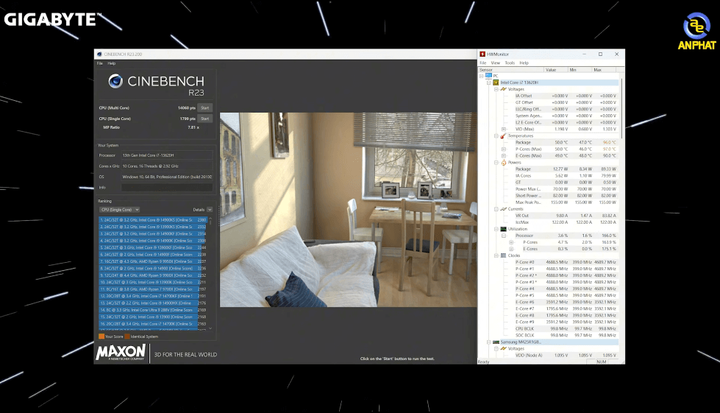Collapse the Powers section

click(496, 163)
